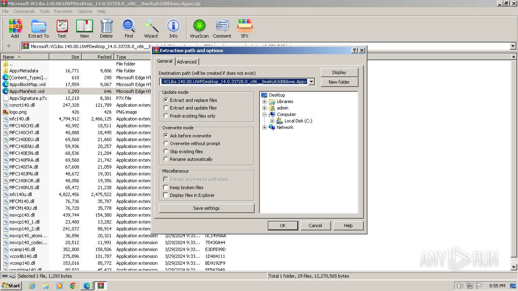
Task: Open the View toolbar icon
Action: tap(84, 29)
